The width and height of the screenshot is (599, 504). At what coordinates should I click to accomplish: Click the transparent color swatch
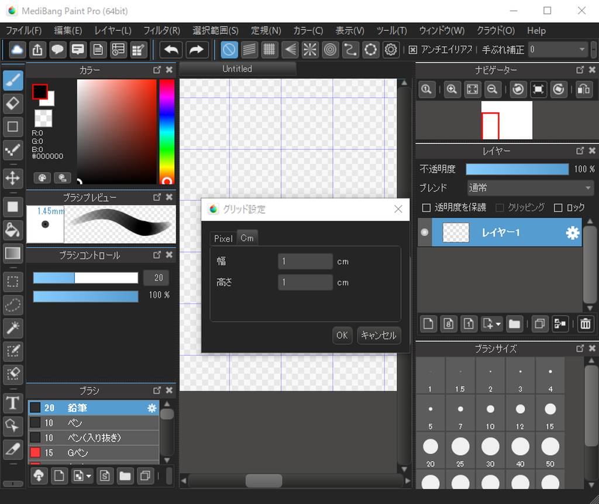point(43,118)
